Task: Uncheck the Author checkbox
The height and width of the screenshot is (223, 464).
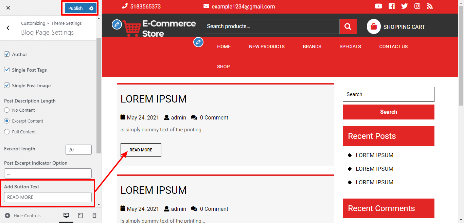Action: coord(7,54)
